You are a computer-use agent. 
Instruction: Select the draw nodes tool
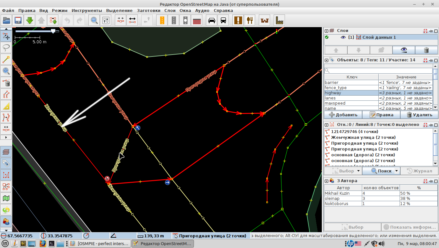coord(6,59)
